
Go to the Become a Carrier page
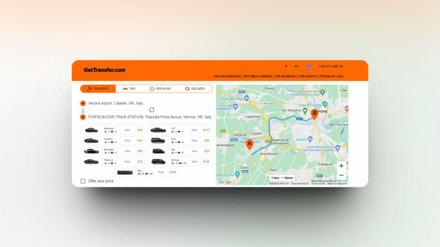[x=258, y=76]
